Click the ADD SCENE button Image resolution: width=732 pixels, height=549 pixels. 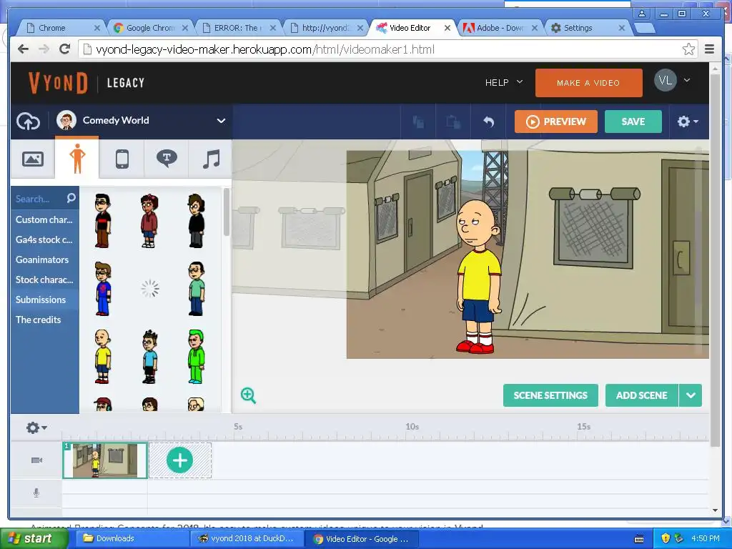(x=641, y=395)
